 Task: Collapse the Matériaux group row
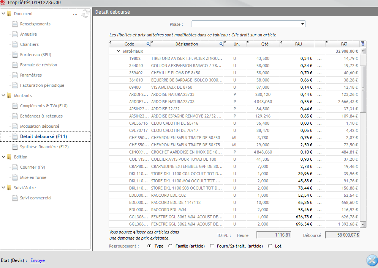tap(118, 51)
